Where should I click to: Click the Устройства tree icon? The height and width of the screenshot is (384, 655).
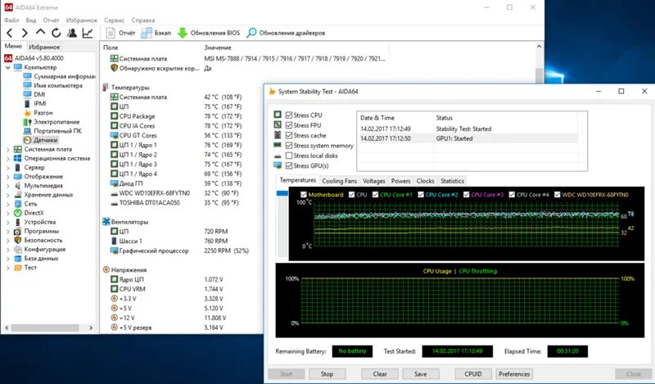click(x=17, y=222)
